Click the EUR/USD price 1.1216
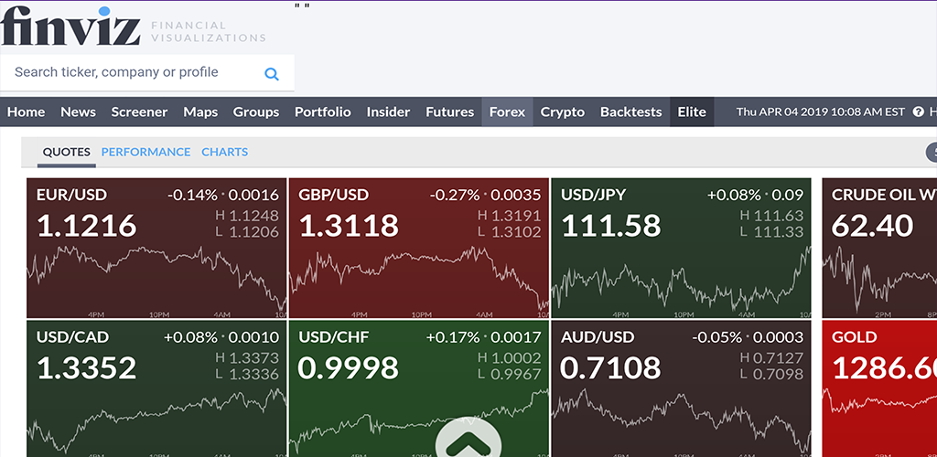The height and width of the screenshot is (457, 937). [x=87, y=226]
